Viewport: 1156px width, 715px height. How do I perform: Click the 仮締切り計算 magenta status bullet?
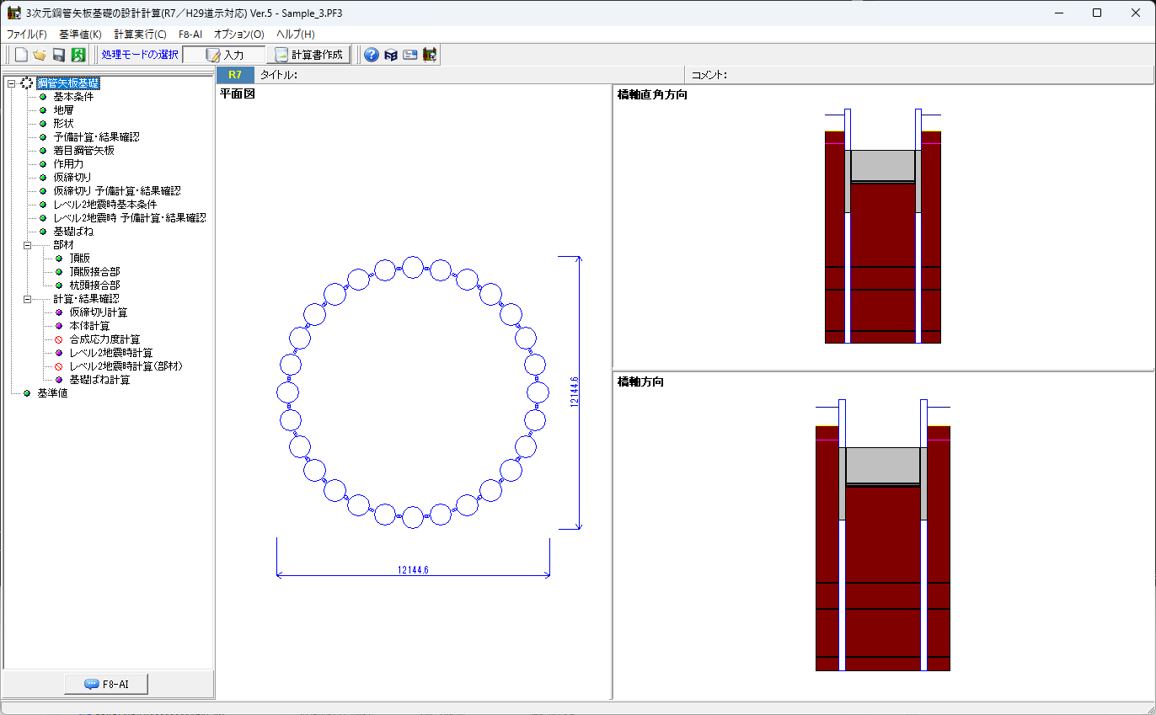coord(59,312)
